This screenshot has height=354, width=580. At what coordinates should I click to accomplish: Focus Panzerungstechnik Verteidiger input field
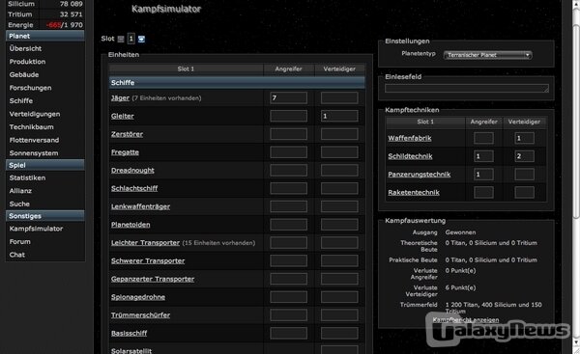[525, 175]
